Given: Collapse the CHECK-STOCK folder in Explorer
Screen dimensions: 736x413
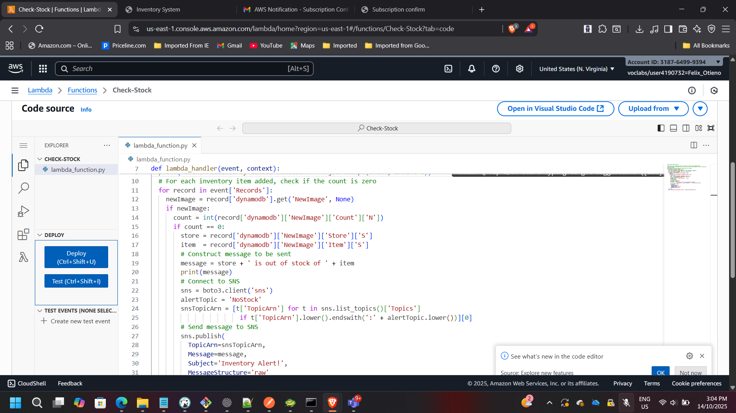Looking at the screenshot, I should tap(40, 159).
